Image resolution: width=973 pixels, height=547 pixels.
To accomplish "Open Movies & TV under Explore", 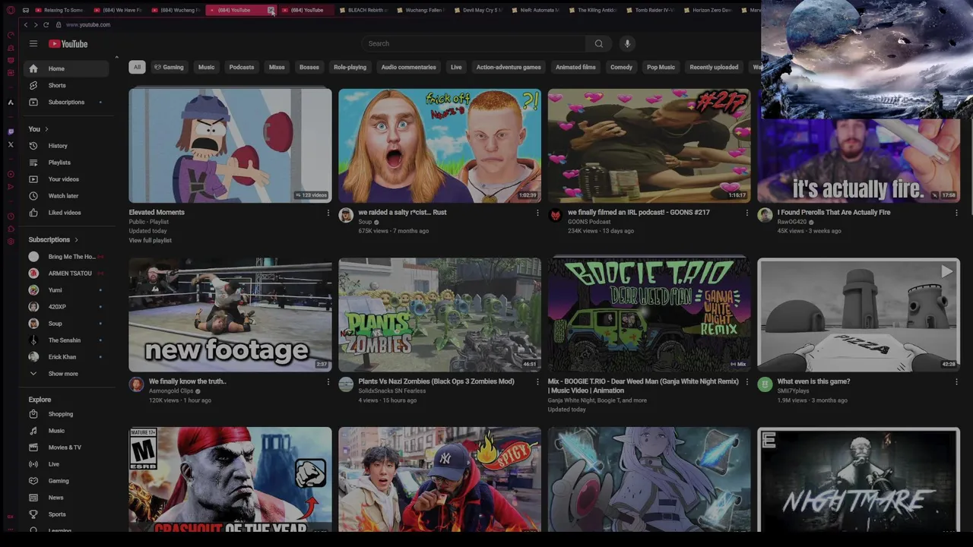I will click(x=66, y=447).
